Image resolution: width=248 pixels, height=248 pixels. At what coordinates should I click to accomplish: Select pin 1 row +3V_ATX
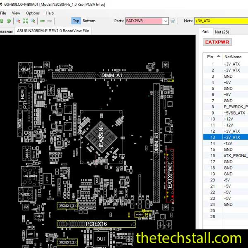click(226, 64)
